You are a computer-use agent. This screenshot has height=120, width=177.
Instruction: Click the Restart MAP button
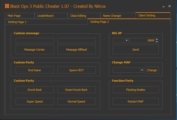(x=136, y=101)
